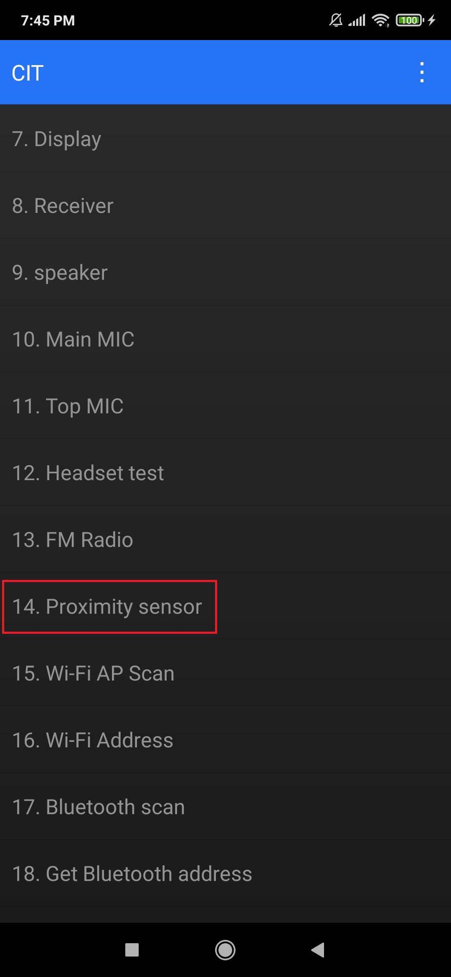
Task: Tap the cellular signal strength icon
Action: pyautogui.click(x=357, y=20)
